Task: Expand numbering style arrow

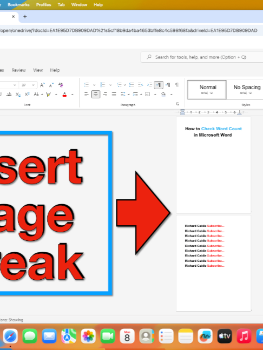Action: point(110,85)
